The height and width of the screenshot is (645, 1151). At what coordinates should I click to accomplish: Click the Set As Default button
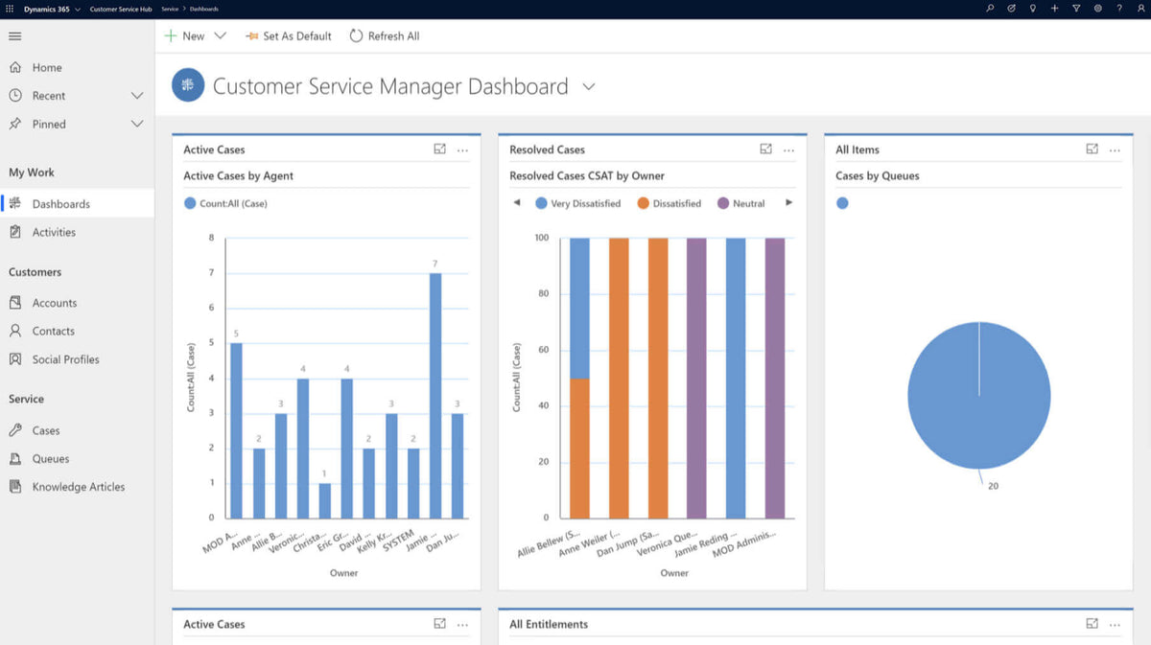click(288, 36)
